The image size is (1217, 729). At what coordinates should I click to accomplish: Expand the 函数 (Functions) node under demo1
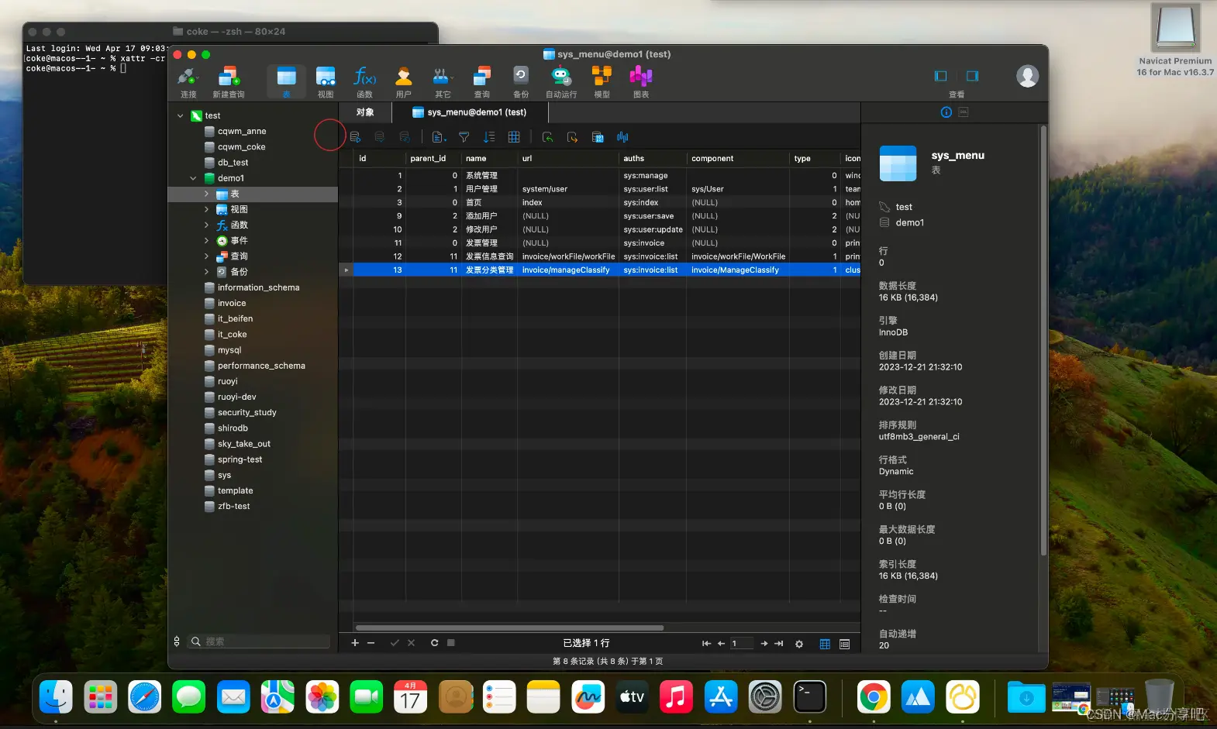point(206,225)
